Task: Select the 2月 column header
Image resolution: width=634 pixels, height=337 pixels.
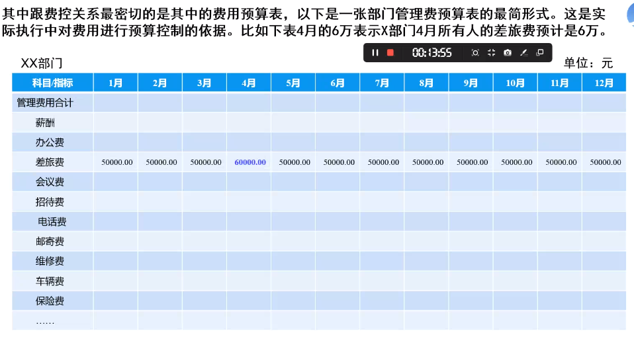Action: tap(160, 83)
